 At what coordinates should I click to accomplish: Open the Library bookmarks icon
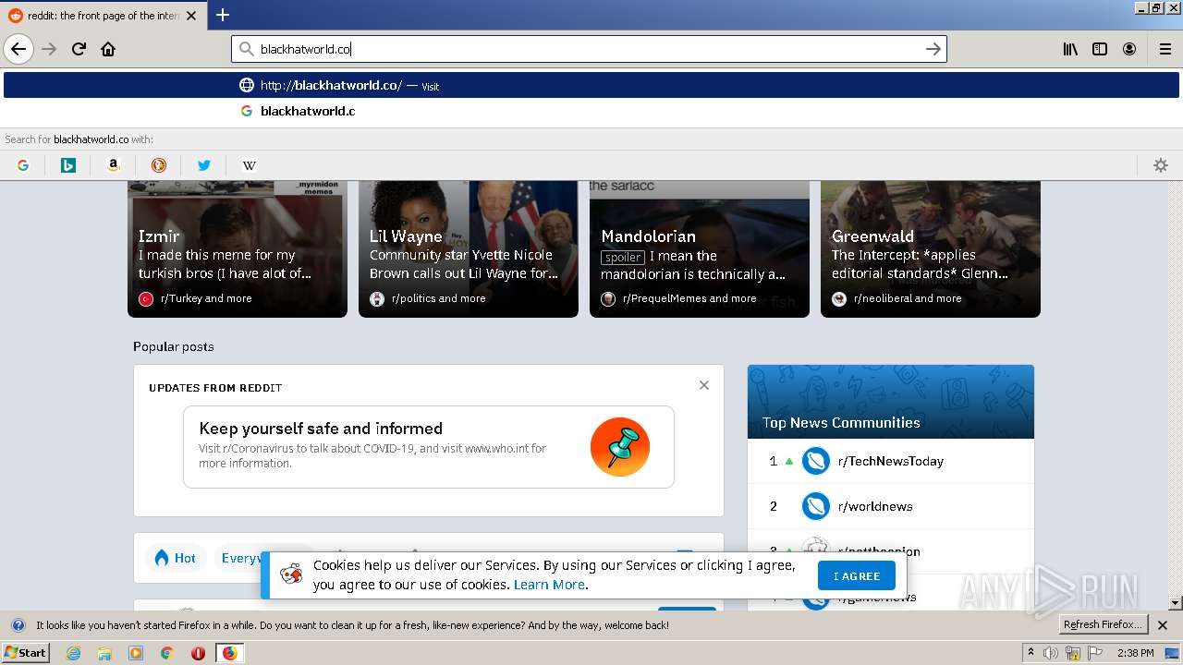1070,49
